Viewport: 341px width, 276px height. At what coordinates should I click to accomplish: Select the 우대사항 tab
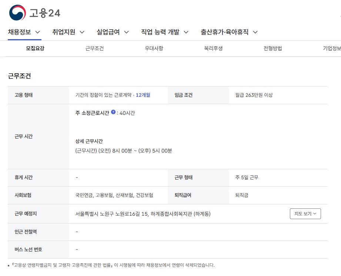(x=154, y=48)
